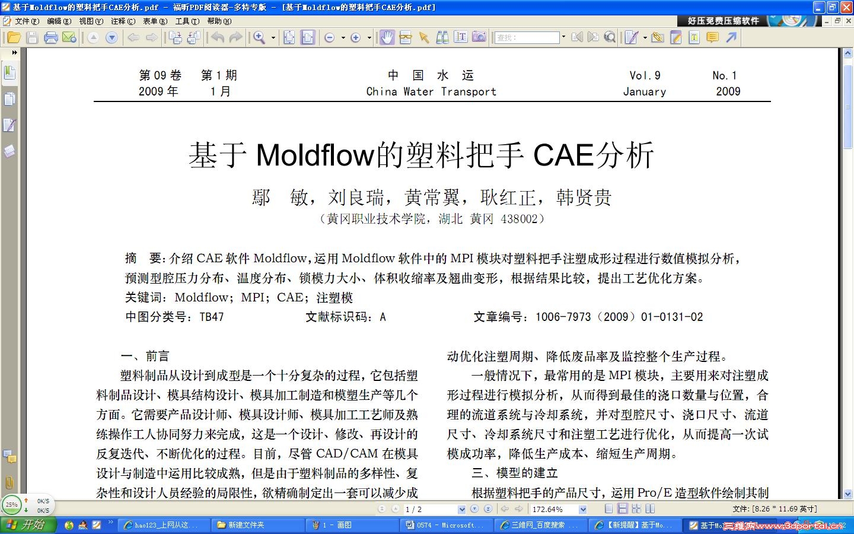Click the next view right arrow in toolbar

[x=152, y=37]
